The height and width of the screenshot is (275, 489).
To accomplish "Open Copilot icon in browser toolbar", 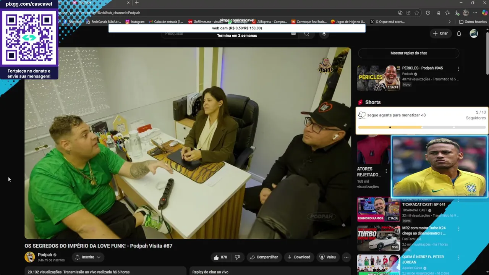I will [484, 13].
